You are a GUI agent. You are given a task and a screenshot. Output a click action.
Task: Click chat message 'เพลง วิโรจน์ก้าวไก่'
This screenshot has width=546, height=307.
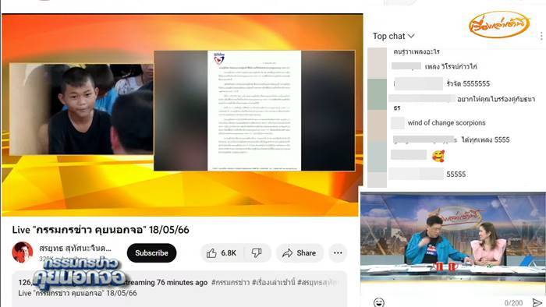(x=451, y=66)
